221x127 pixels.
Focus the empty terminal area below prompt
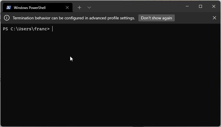tap(110, 81)
